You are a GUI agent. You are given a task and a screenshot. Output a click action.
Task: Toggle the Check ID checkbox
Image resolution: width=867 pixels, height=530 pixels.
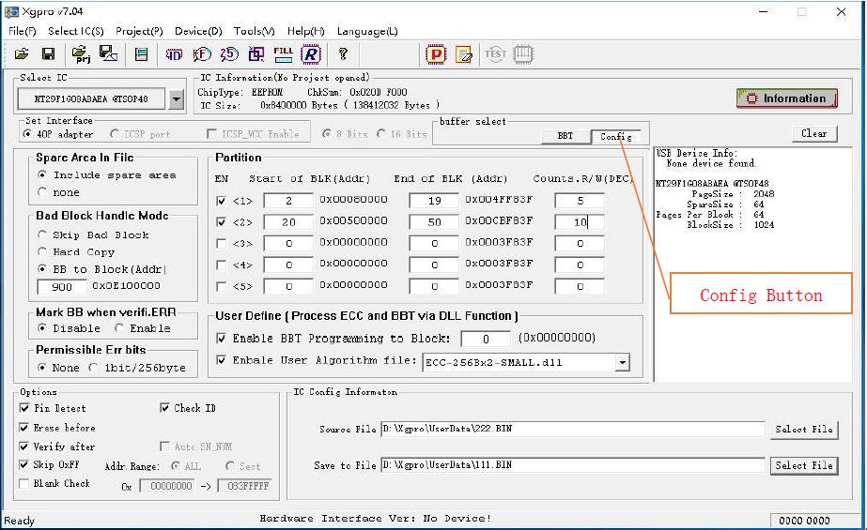164,408
